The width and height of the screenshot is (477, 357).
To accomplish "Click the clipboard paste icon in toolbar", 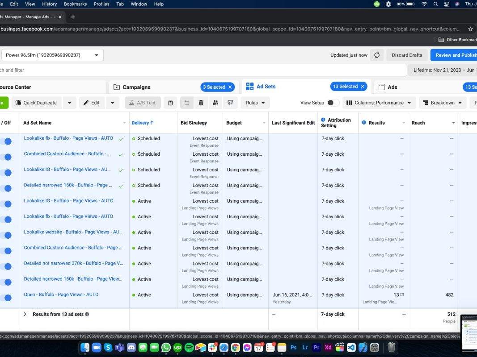I will coord(170,103).
